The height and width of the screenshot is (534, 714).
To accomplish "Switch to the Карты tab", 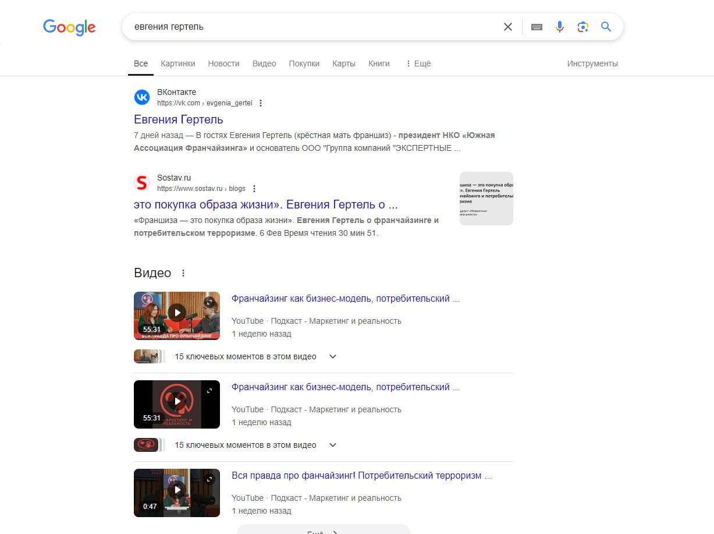I will (344, 63).
